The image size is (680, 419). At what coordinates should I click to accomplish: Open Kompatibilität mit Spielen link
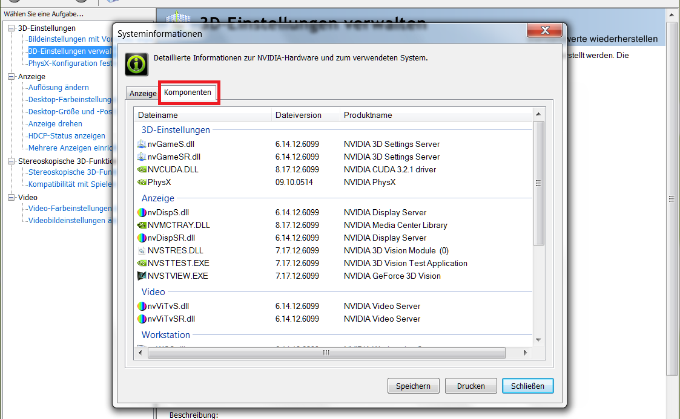click(x=70, y=184)
